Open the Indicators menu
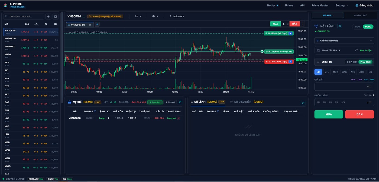This screenshot has width=379, height=182. click(176, 16)
